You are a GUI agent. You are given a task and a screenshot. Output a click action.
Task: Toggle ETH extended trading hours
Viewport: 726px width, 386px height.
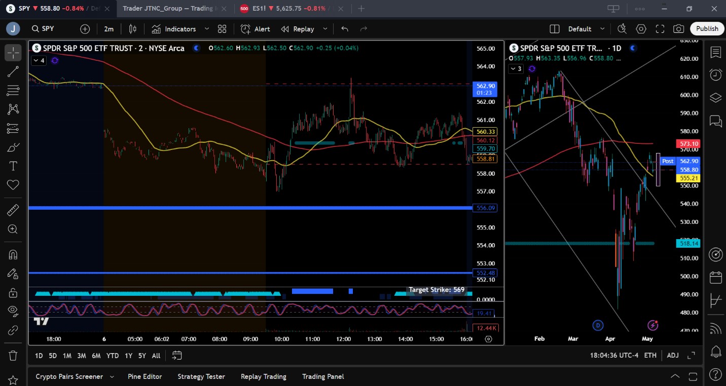(650, 356)
